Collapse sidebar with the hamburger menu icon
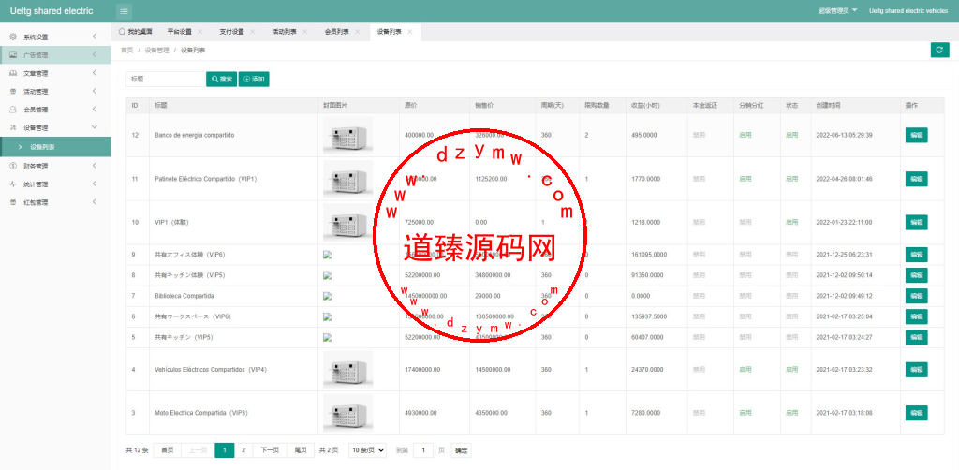 click(124, 11)
